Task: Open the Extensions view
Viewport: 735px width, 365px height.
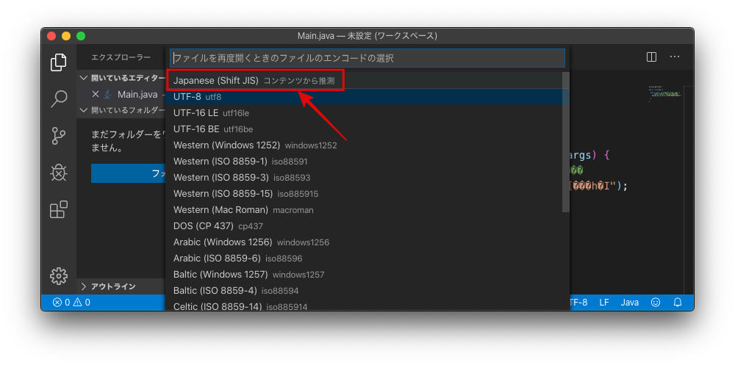Action: click(x=59, y=209)
